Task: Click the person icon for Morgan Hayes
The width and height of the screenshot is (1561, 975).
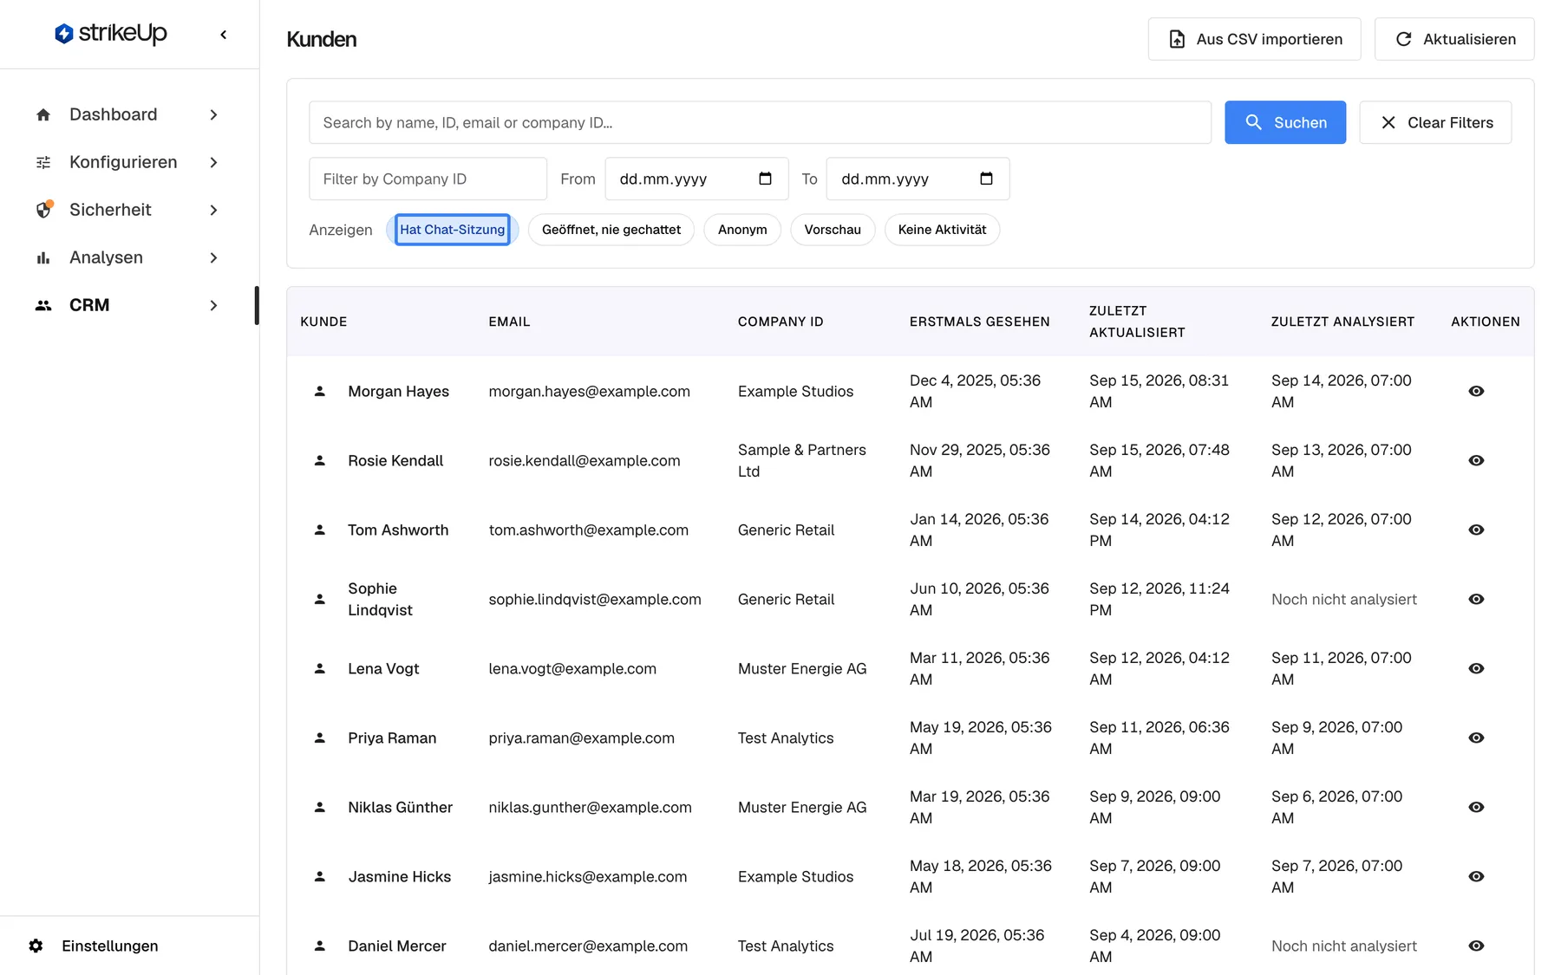Action: [320, 391]
